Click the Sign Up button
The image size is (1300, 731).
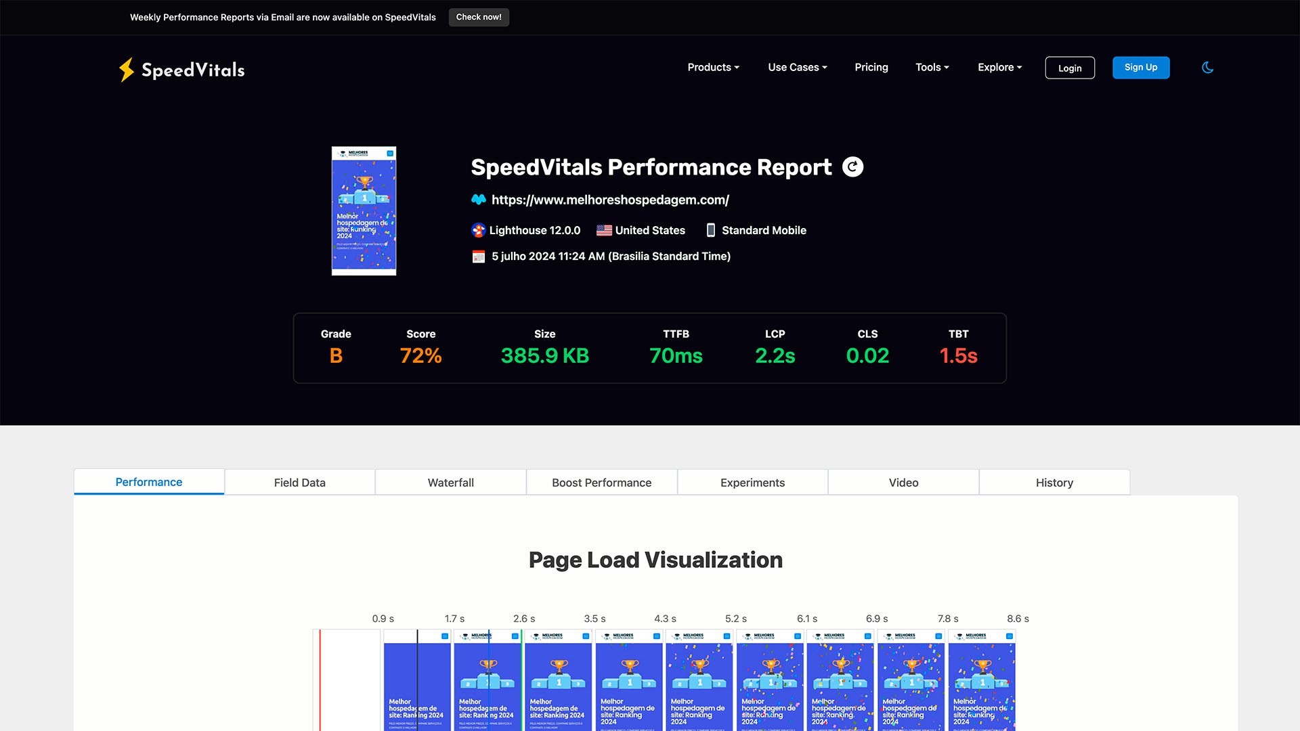coord(1141,68)
